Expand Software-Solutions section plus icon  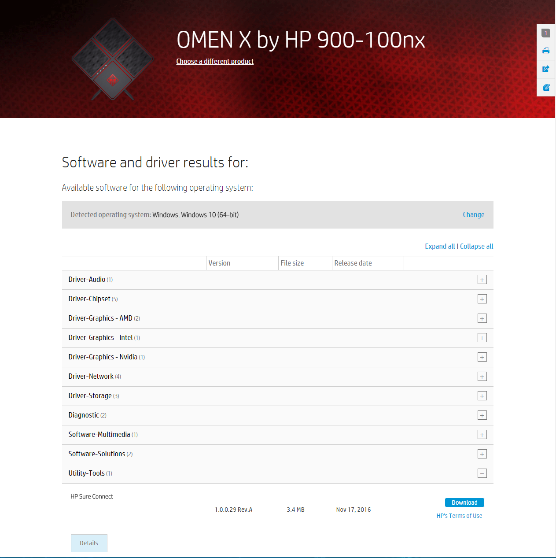tap(482, 454)
